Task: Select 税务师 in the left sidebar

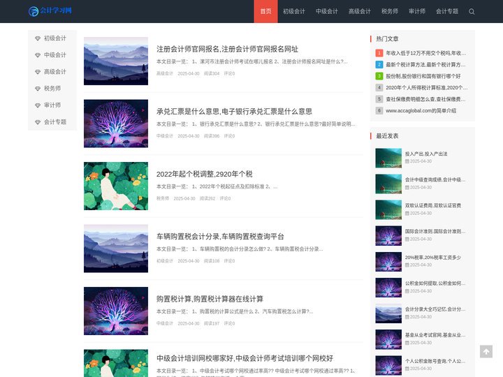Action: [52, 89]
